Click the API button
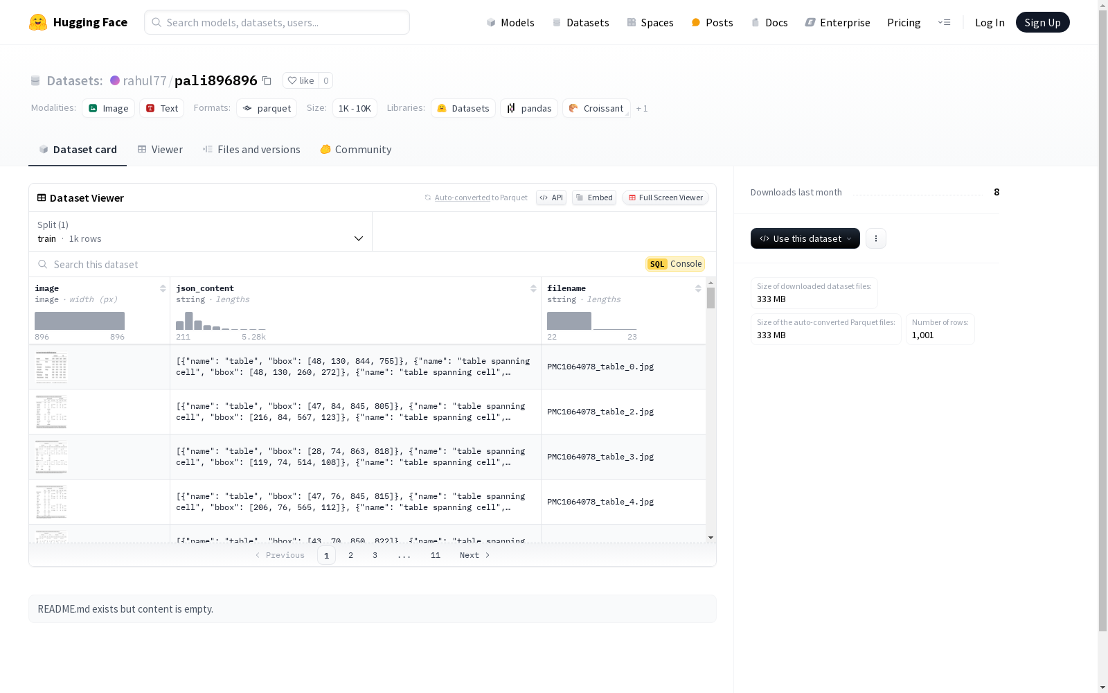Viewport: 1108px width, 693px height. click(x=551, y=198)
